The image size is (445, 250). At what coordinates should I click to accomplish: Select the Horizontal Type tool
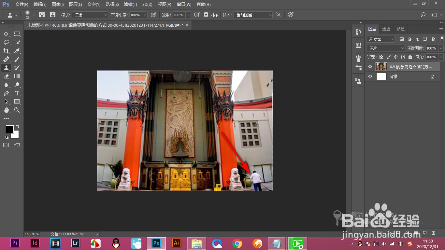(17, 93)
